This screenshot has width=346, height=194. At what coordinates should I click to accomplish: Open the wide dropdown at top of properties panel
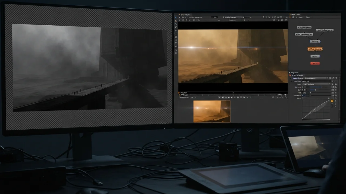point(310,78)
